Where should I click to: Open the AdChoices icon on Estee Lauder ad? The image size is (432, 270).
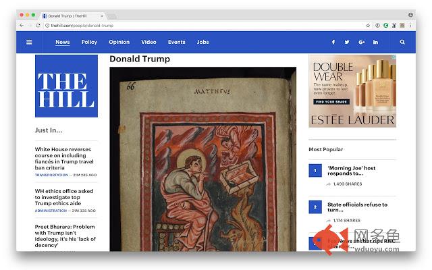pyautogui.click(x=394, y=57)
